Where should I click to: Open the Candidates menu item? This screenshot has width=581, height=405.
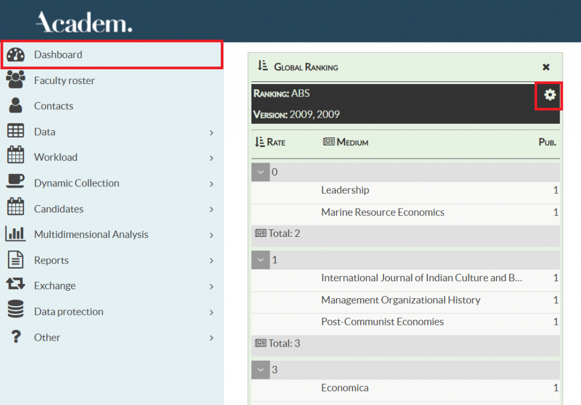58,208
